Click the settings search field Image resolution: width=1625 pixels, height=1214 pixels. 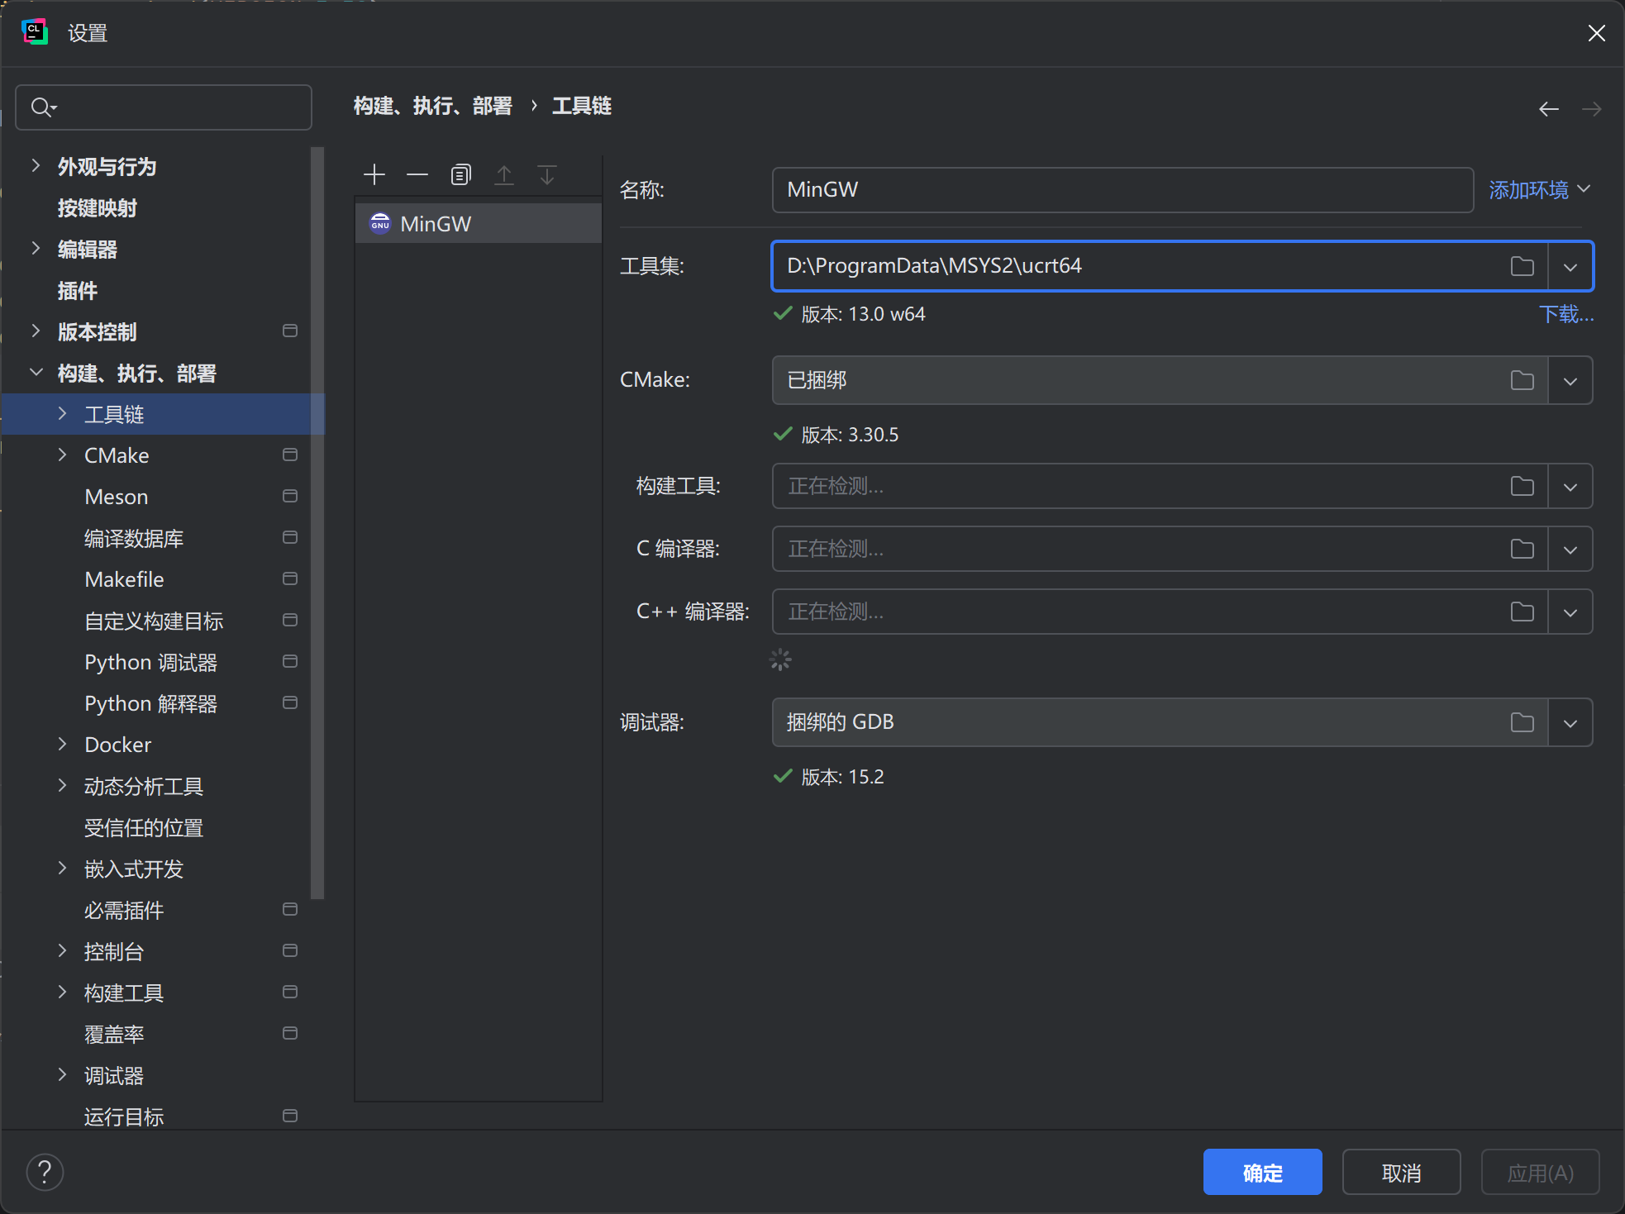pyautogui.click(x=163, y=107)
